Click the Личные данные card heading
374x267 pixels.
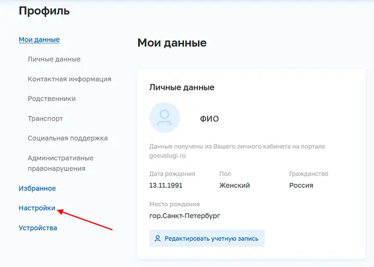182,87
